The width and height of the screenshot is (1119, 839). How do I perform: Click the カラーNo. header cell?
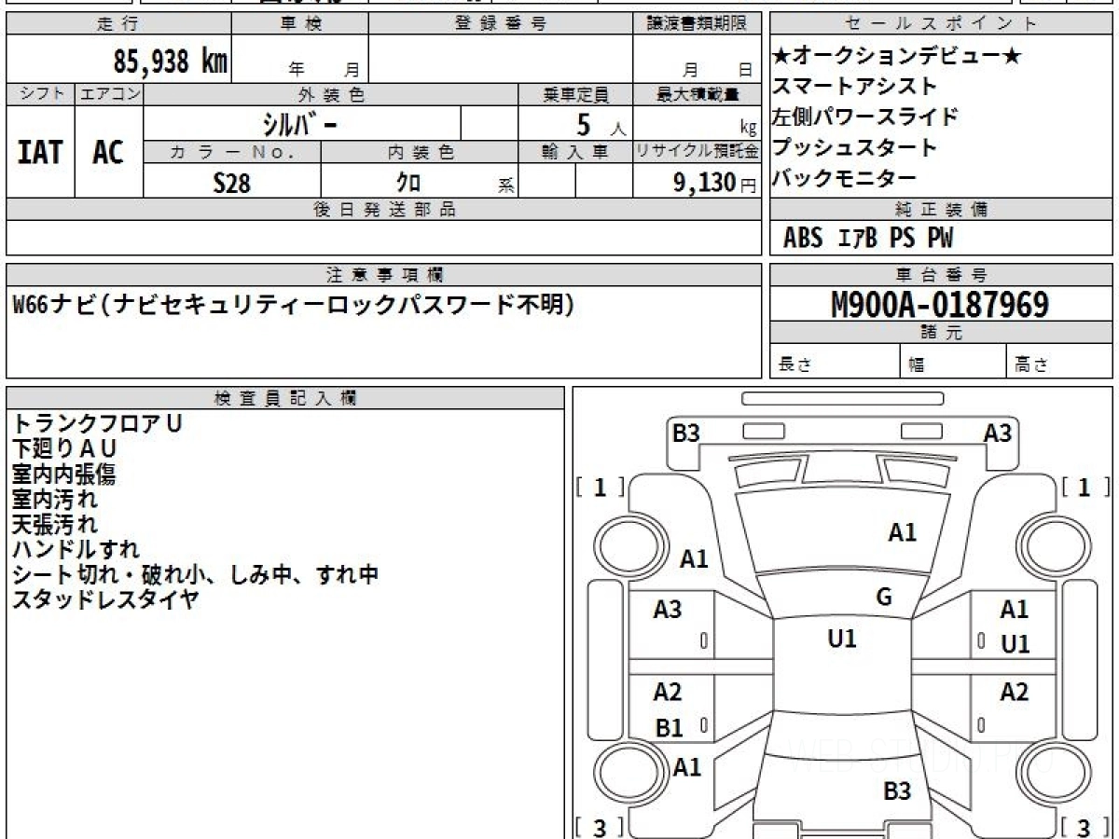click(x=233, y=152)
